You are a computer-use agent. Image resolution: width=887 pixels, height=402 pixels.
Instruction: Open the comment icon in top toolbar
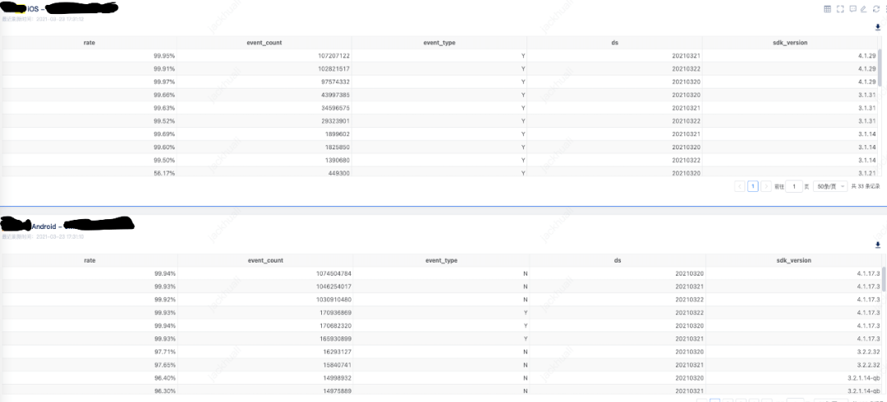click(x=852, y=8)
